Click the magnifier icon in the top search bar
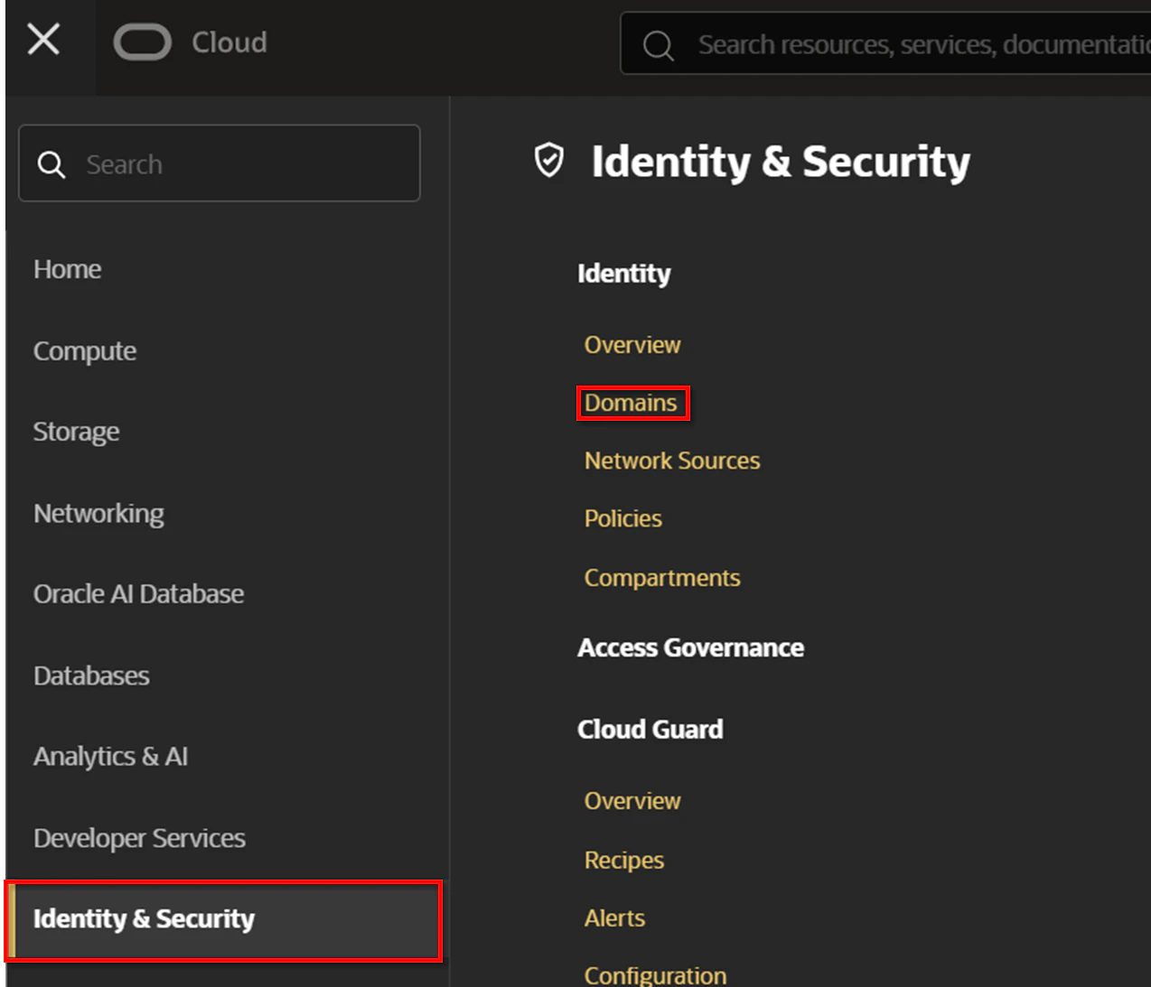Viewport: 1151px width, 987px height. point(658,45)
